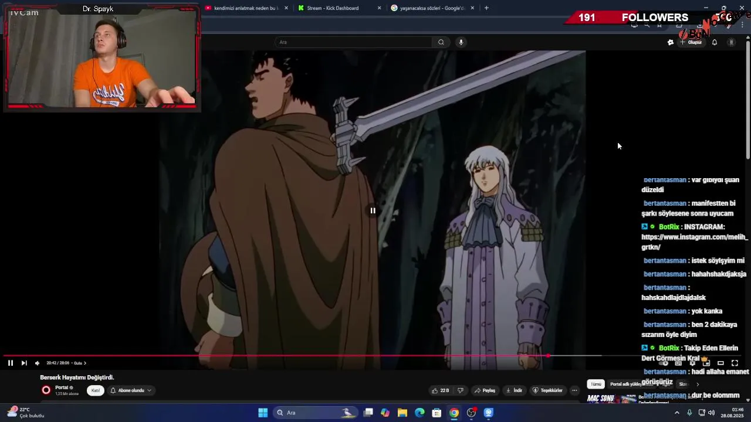Select the Tümü filter chip
Screen dimensions: 751x422
click(596, 384)
